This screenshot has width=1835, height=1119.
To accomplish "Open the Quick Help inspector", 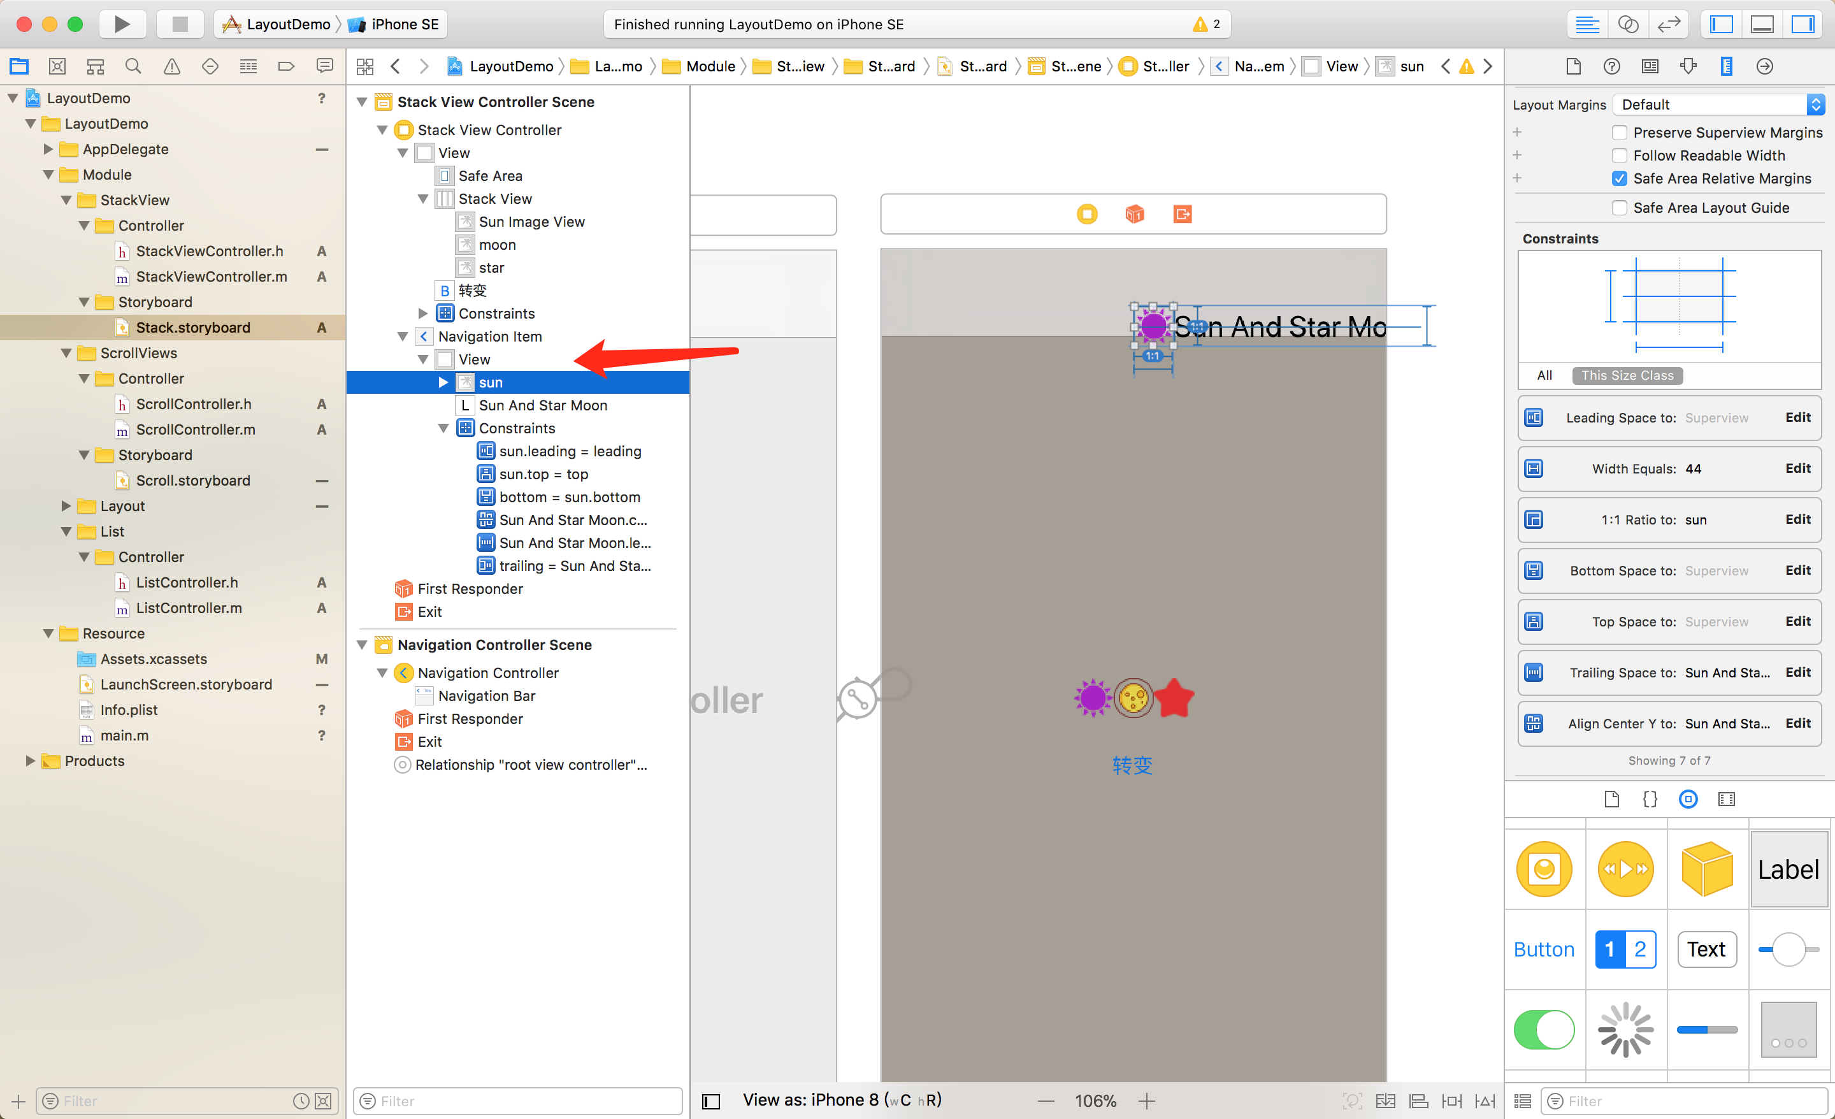I will click(1611, 66).
